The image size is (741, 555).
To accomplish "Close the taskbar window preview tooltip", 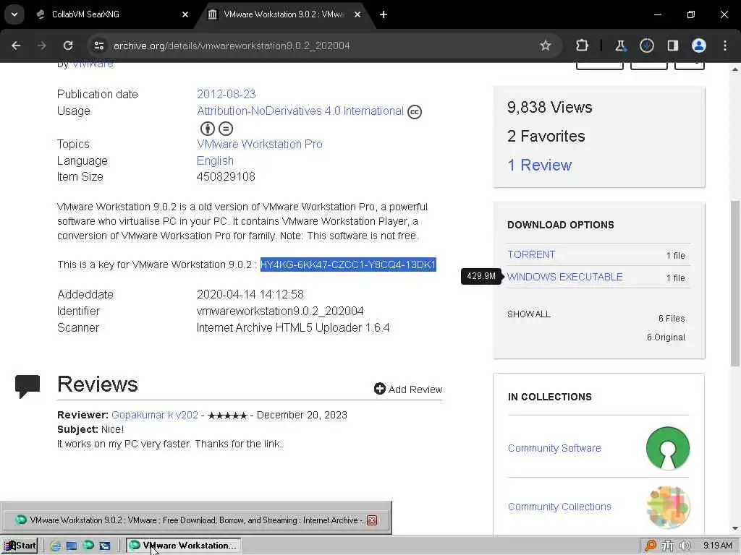I will [372, 520].
